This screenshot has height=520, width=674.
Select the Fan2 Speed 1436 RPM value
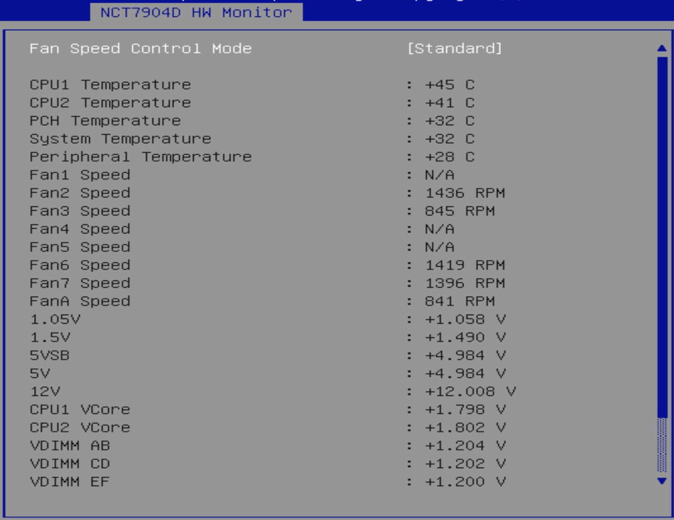pyautogui.click(x=465, y=193)
